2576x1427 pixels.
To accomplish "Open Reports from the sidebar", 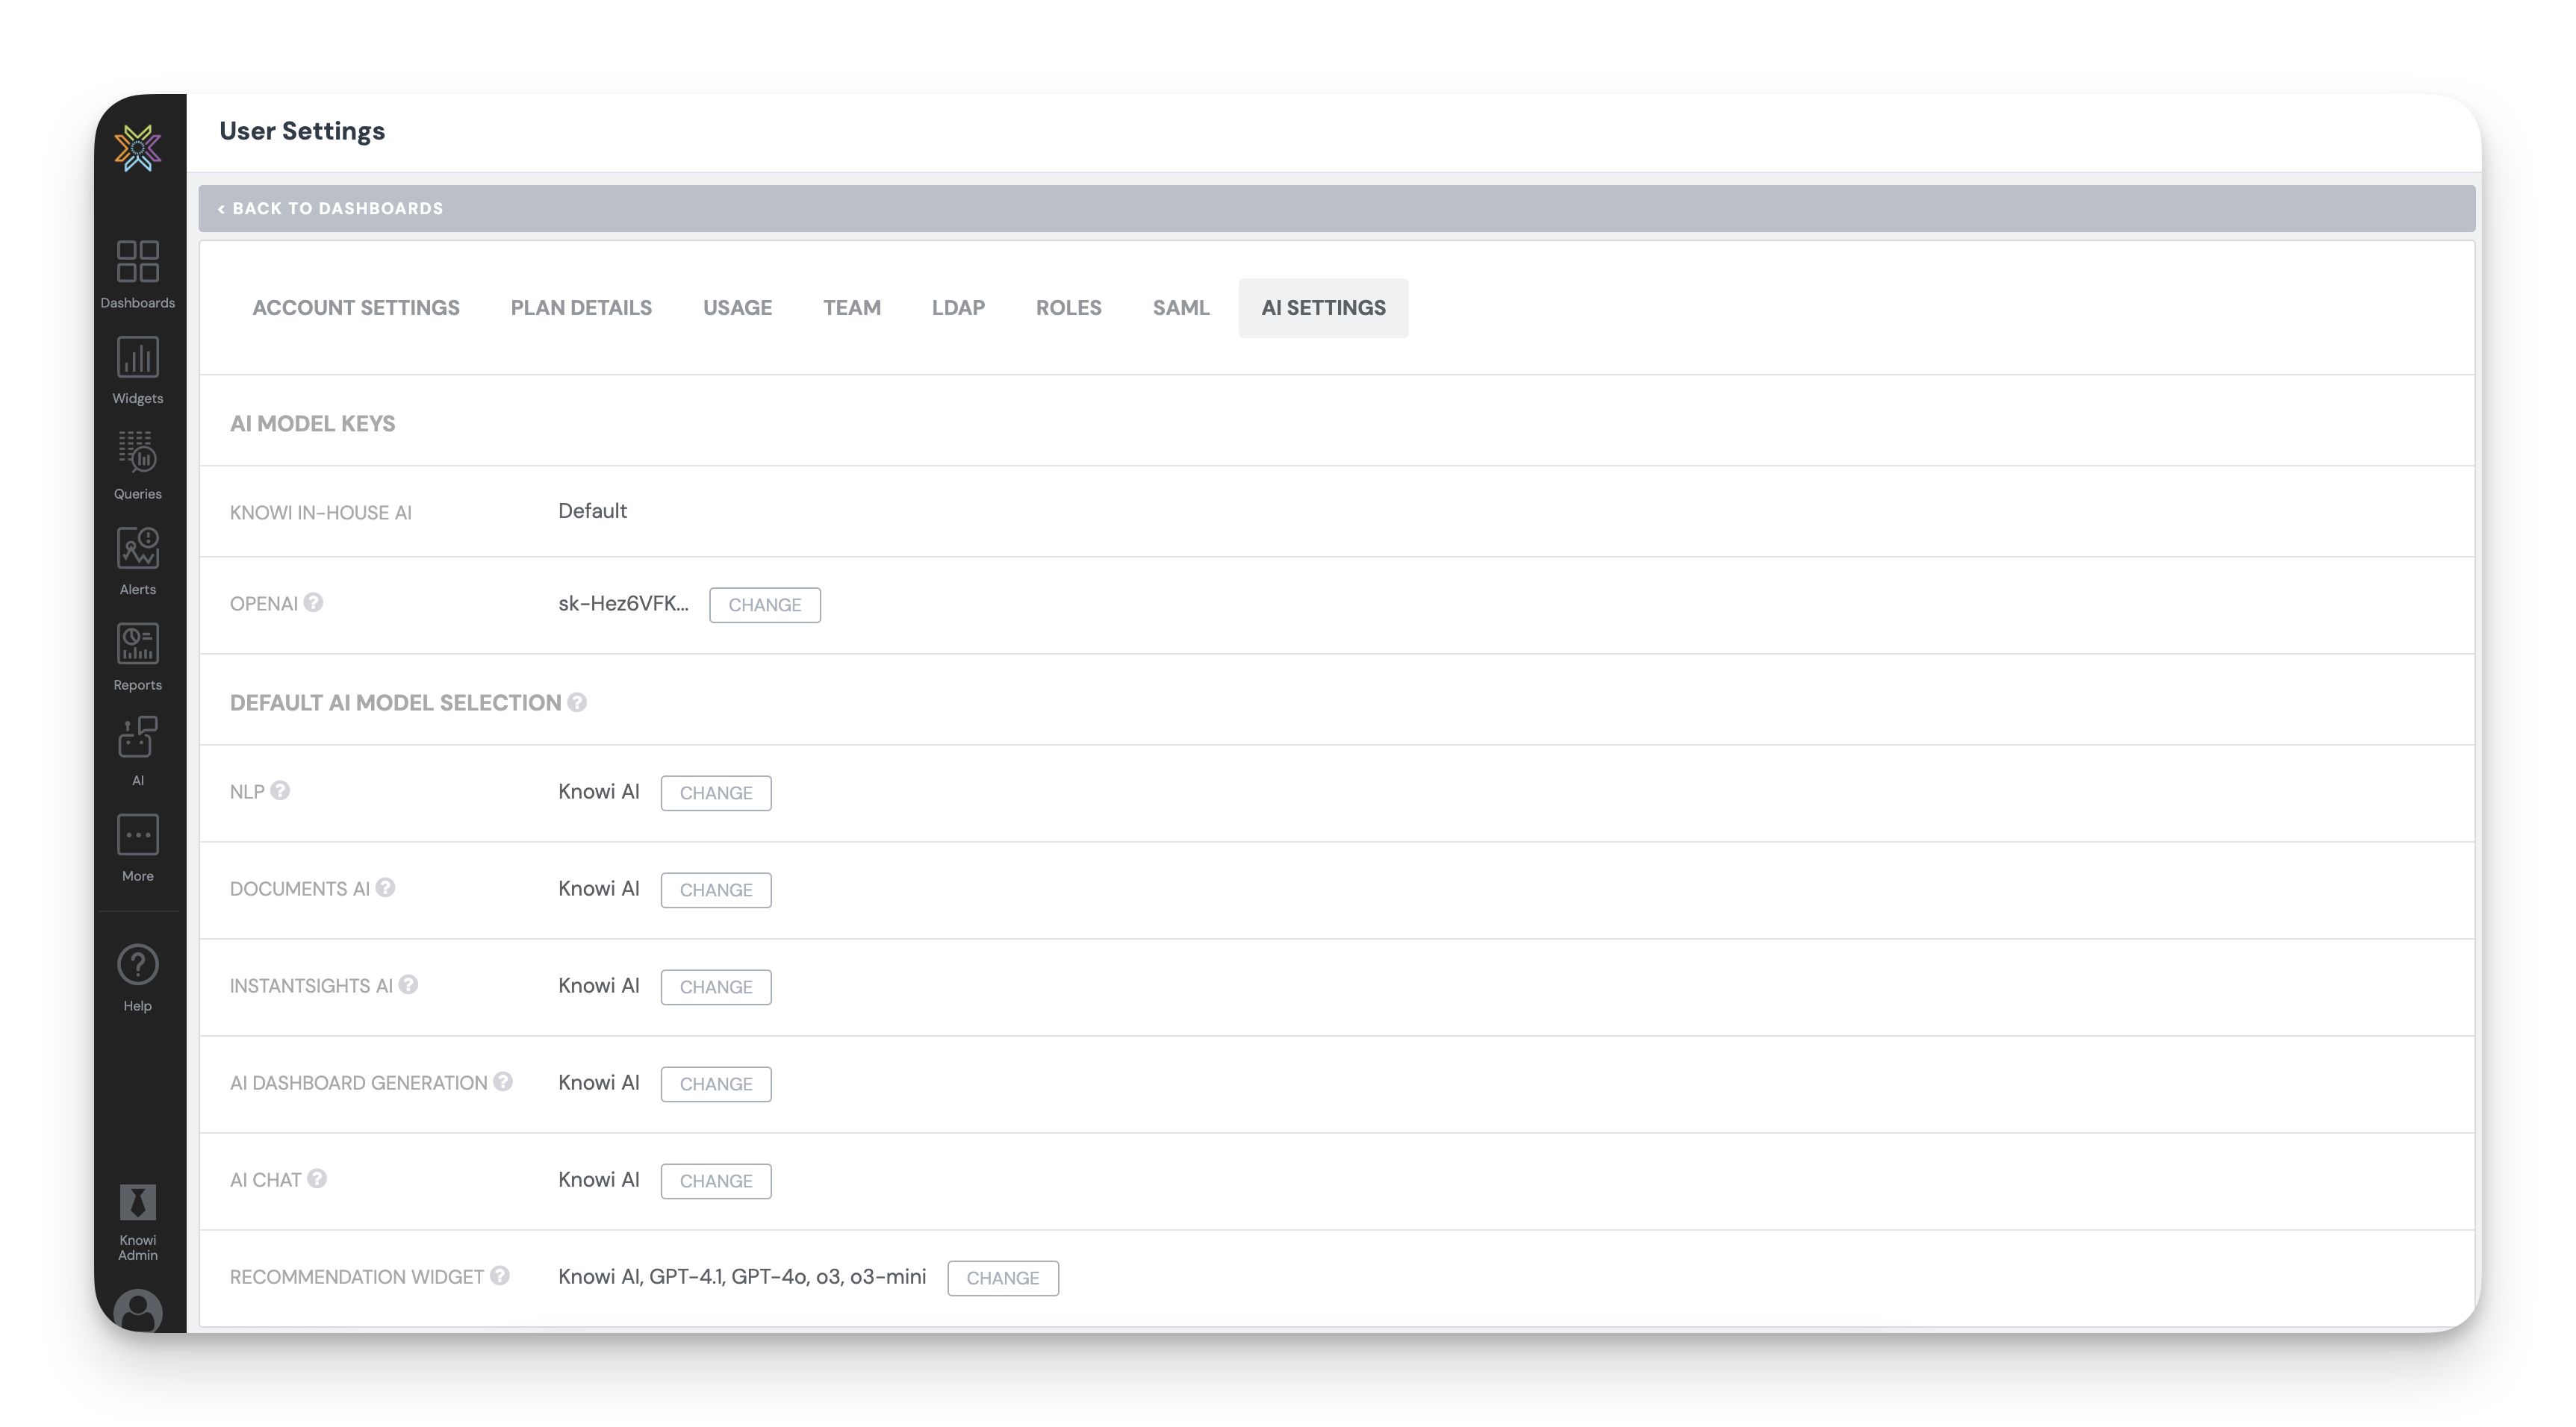I will coord(137,655).
